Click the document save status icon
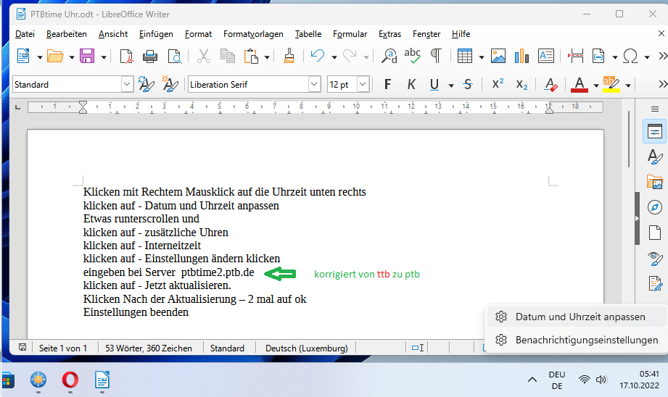The width and height of the screenshot is (668, 397). (x=22, y=347)
